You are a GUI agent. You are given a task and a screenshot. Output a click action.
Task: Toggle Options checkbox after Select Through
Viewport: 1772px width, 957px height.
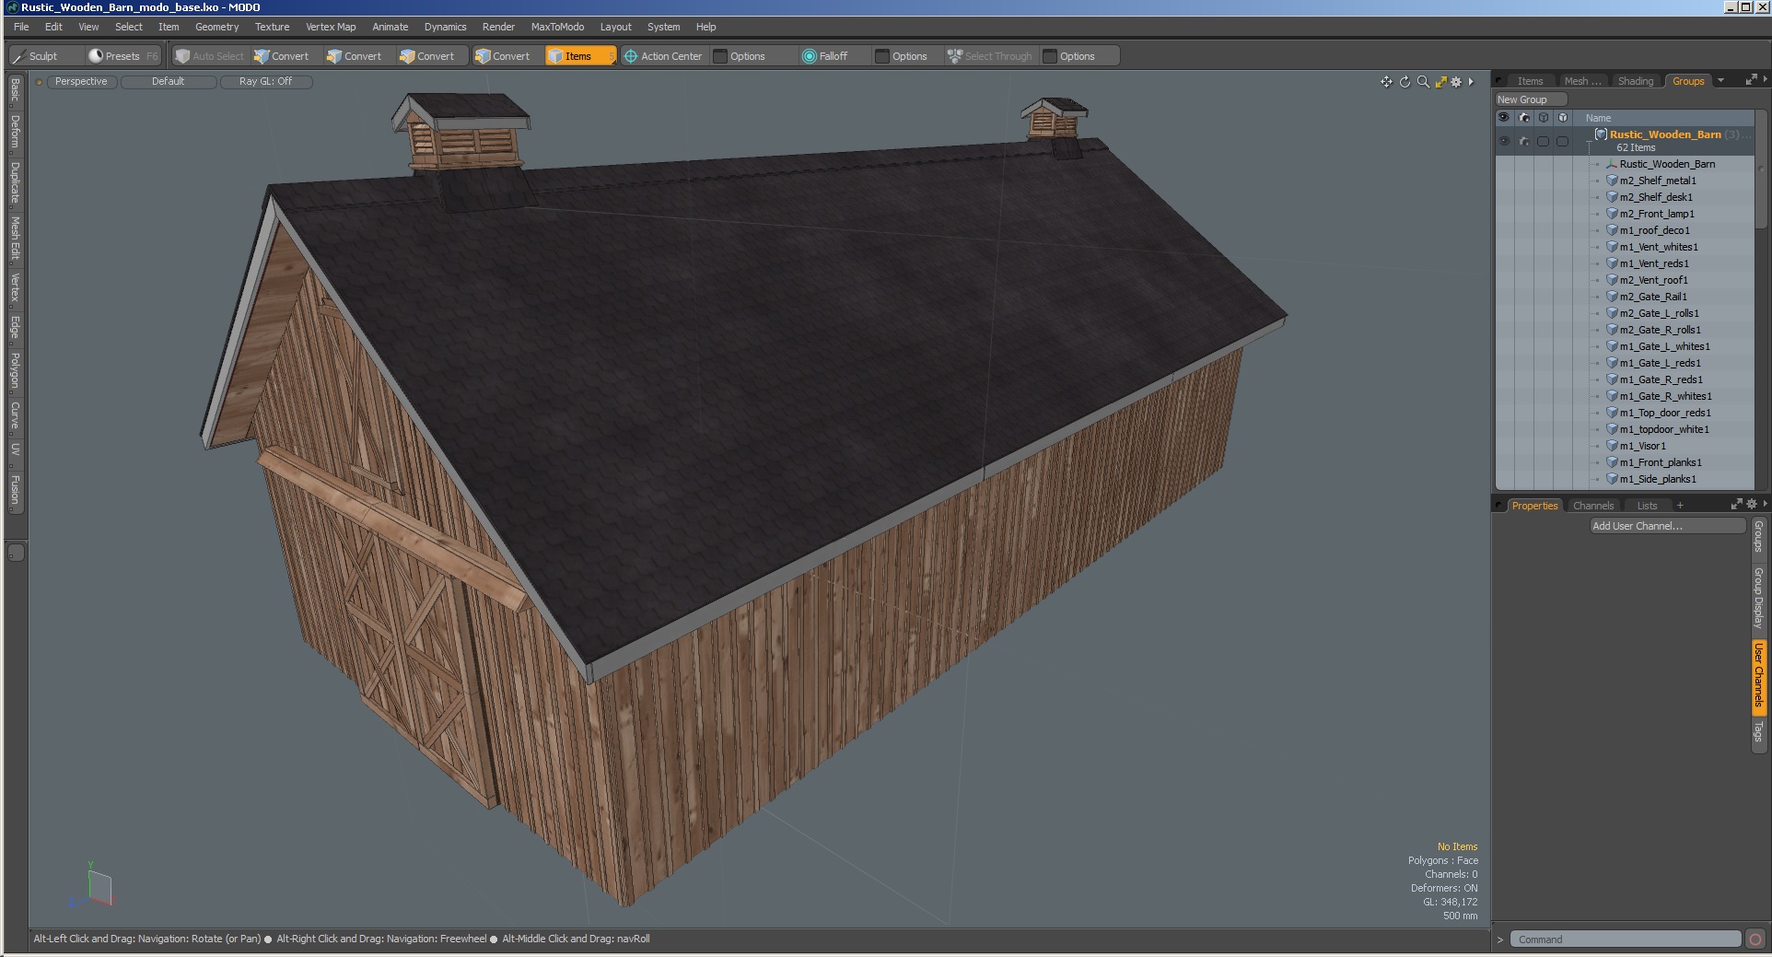pos(1050,56)
